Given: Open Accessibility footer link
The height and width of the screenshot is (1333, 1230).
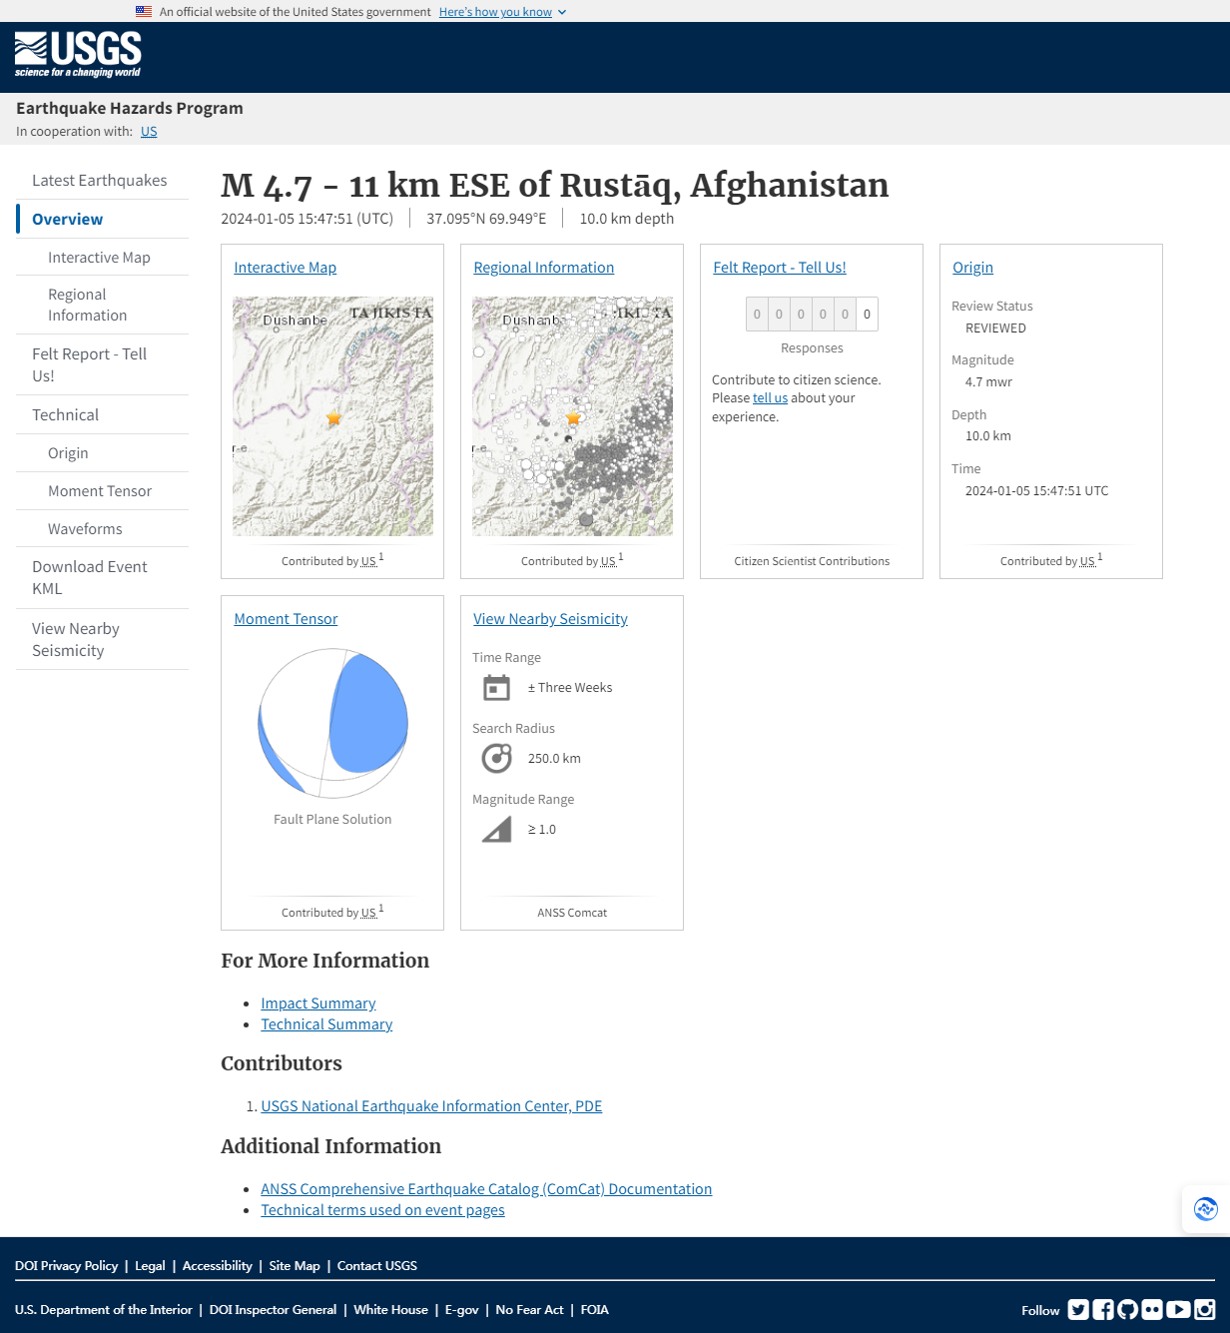Looking at the screenshot, I should (217, 1266).
